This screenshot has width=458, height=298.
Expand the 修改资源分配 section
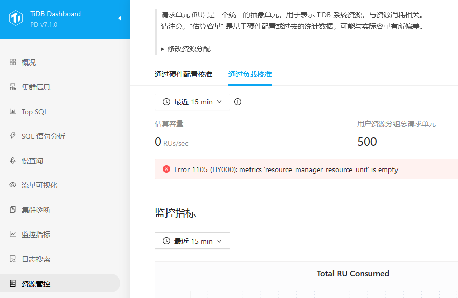coord(186,49)
